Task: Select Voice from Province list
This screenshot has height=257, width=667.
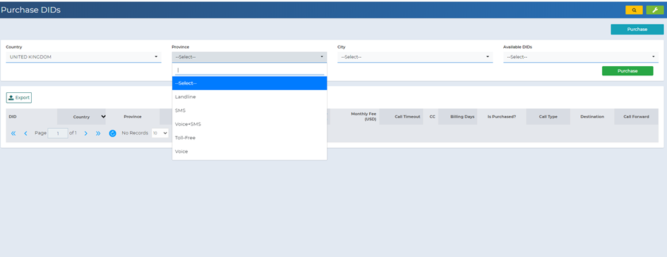Action: (x=249, y=151)
